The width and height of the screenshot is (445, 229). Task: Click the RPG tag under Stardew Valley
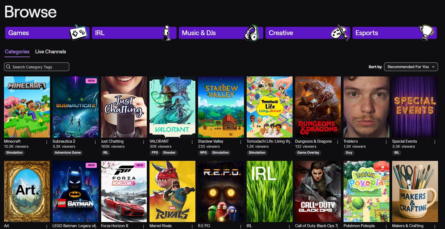(204, 153)
